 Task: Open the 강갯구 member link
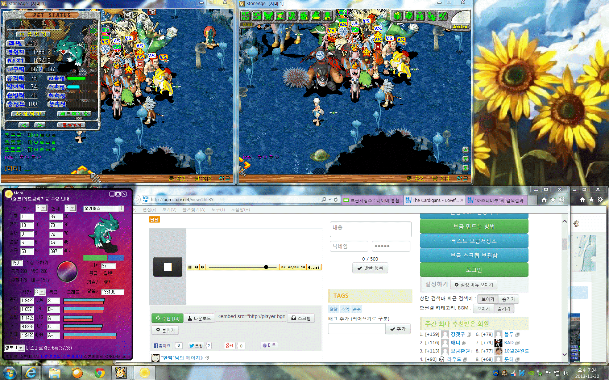click(457, 334)
